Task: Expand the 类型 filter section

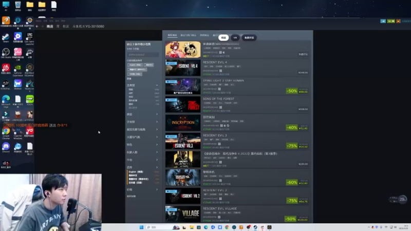Action: click(x=143, y=114)
